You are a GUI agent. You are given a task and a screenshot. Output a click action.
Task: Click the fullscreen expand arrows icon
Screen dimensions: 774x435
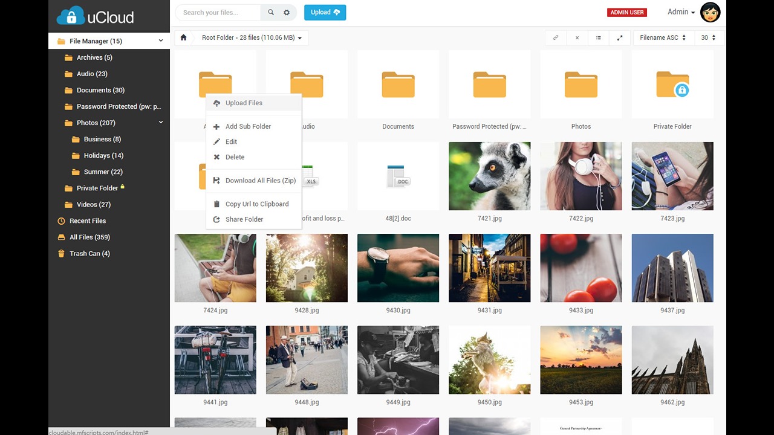[620, 37]
